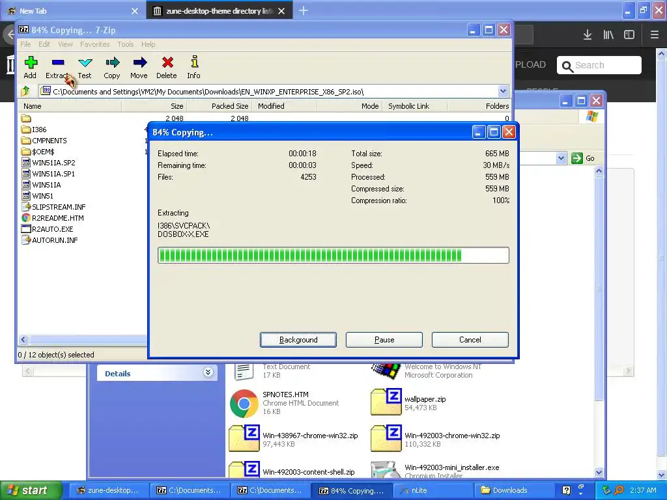Open the browser hamburger menu
667x500 pixels.
[x=654, y=35]
